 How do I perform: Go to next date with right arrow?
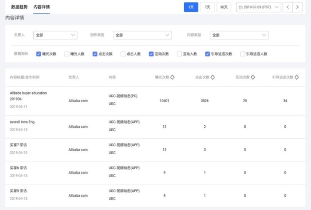(x=297, y=7)
